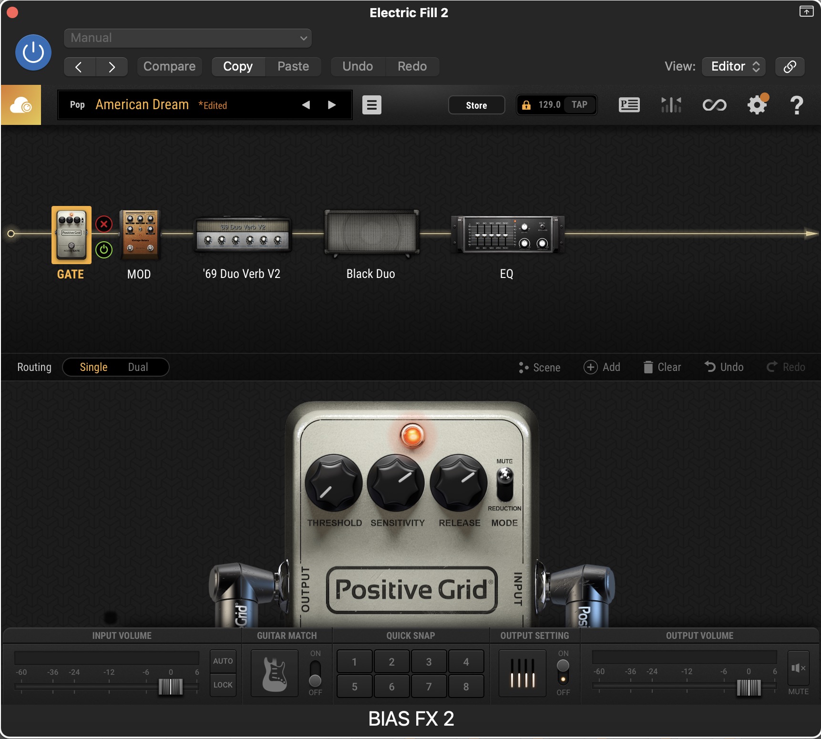The width and height of the screenshot is (821, 739).
Task: Open the Scene option
Action: click(x=540, y=368)
